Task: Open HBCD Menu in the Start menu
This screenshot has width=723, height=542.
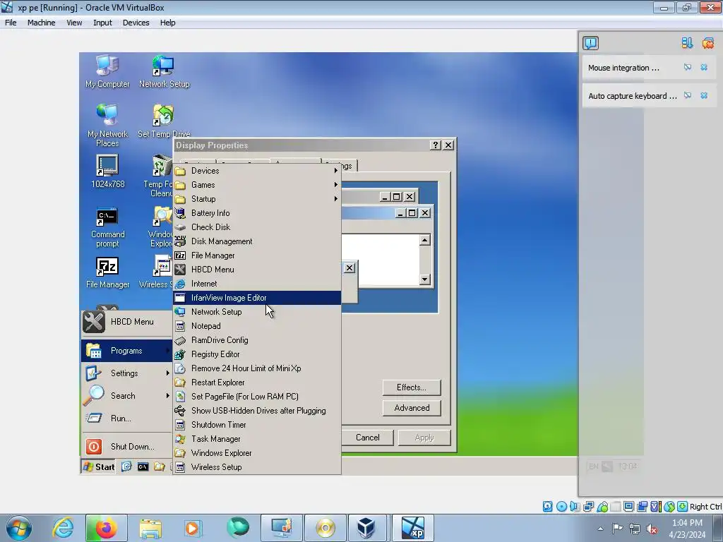Action: (127, 322)
